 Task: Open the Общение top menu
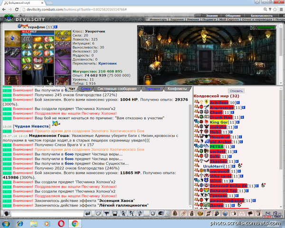click(x=233, y=16)
